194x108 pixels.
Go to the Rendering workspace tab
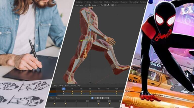(x=124, y=2)
